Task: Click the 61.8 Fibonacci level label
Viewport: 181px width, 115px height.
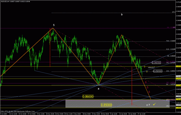Action: coord(171,49)
